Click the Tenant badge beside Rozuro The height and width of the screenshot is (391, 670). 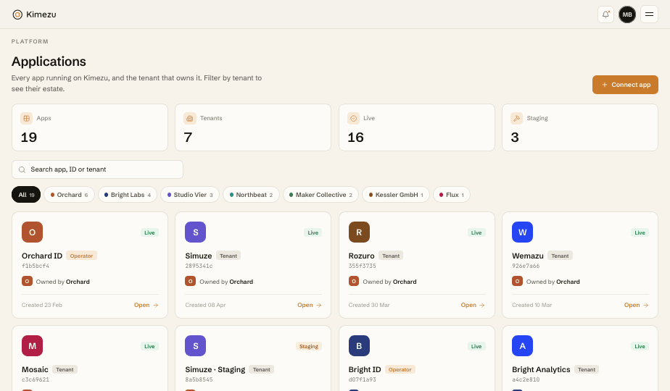(391, 256)
